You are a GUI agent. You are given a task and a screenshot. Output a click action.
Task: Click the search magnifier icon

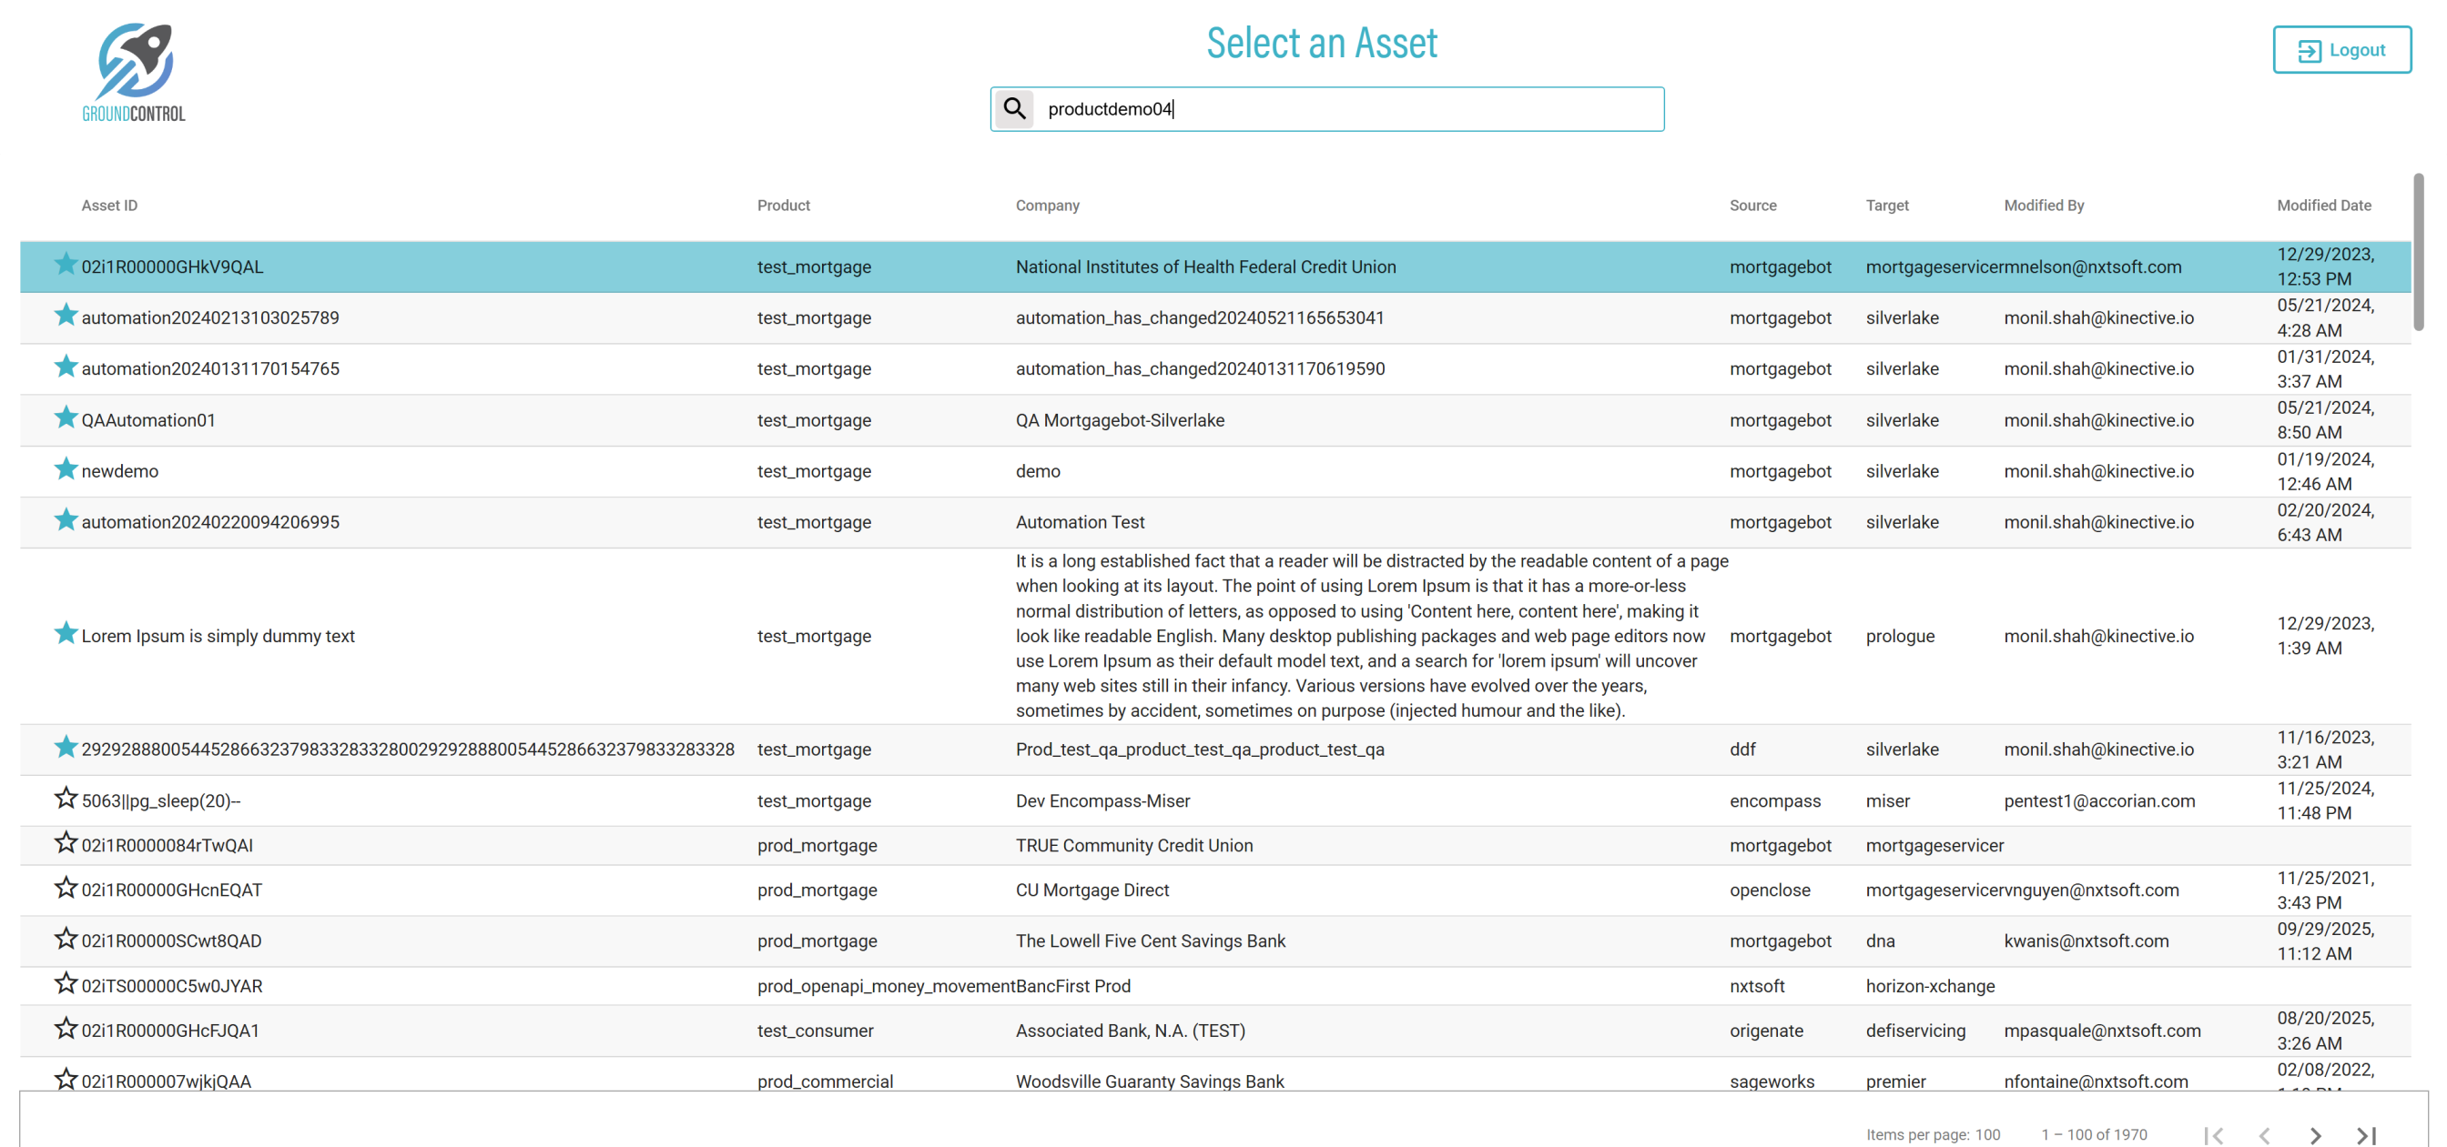1014,108
